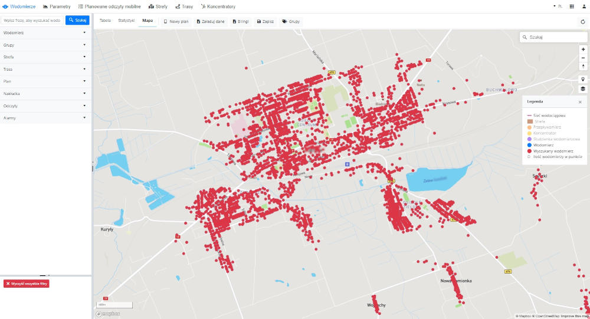This screenshot has height=319, width=590.
Task: Click the map location pin button
Action: coord(583,80)
